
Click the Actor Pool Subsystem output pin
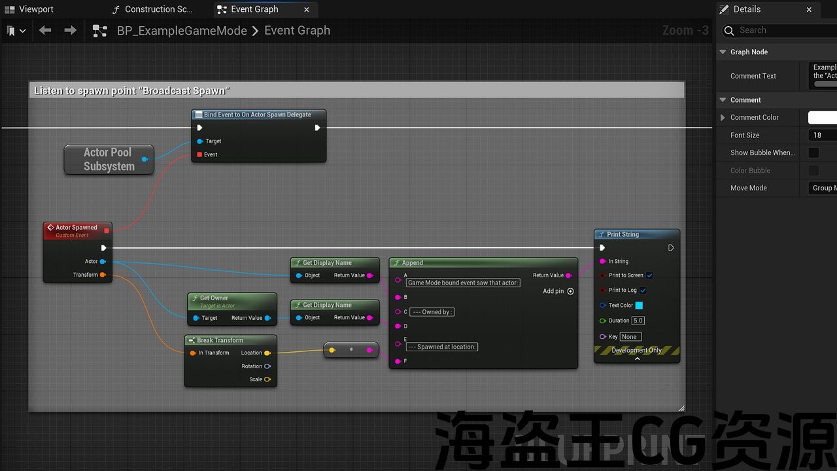click(145, 159)
